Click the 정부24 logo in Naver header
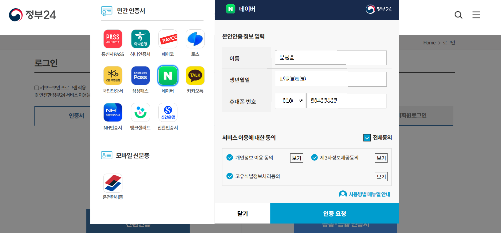 click(379, 9)
